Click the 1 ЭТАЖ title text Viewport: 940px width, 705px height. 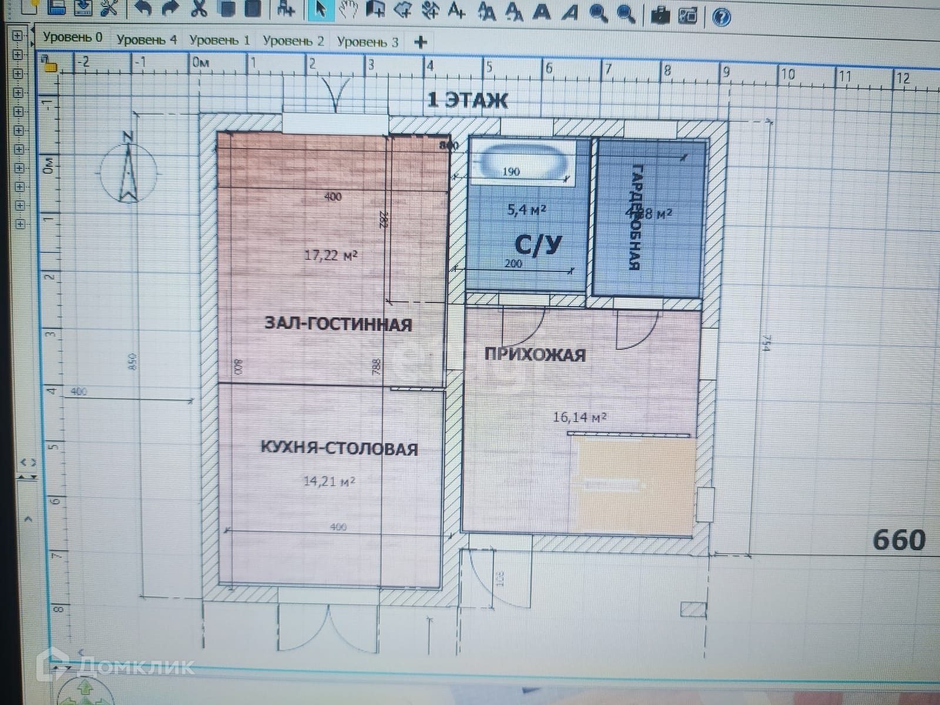pyautogui.click(x=468, y=100)
